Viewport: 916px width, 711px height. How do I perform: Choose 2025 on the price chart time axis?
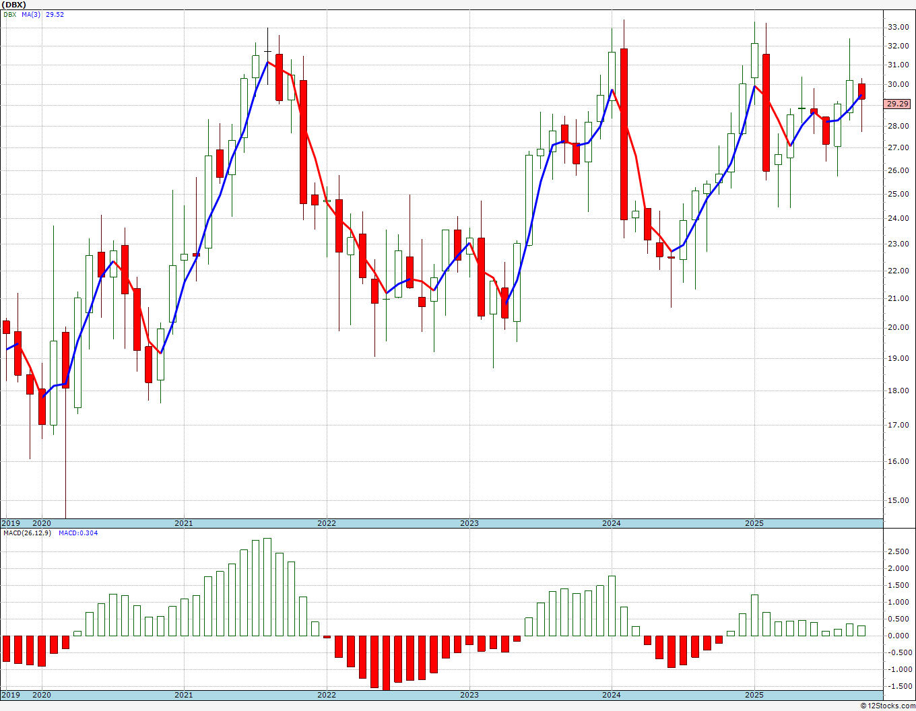[754, 523]
